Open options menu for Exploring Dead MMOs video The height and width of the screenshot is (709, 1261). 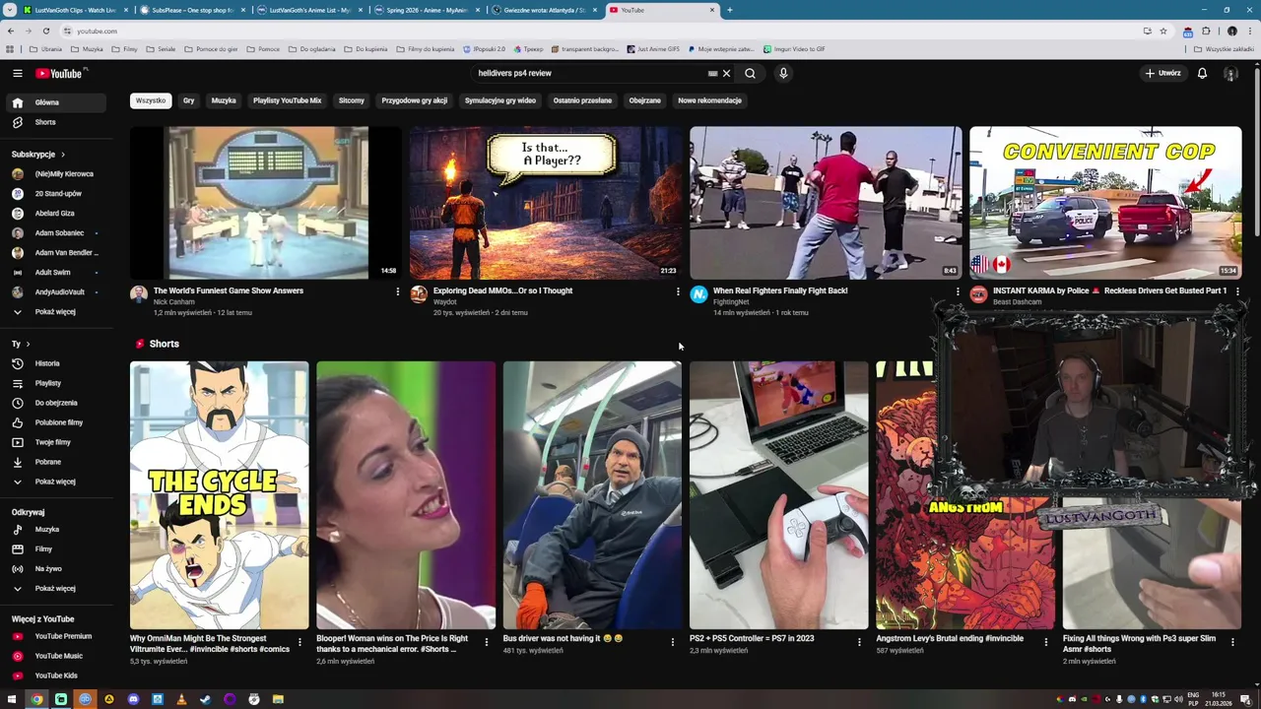[x=677, y=291]
